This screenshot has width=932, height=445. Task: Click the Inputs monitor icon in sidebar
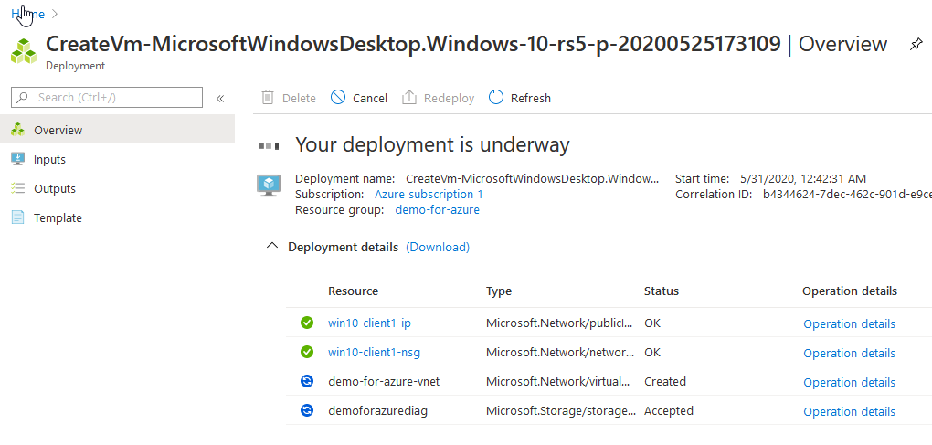18,159
